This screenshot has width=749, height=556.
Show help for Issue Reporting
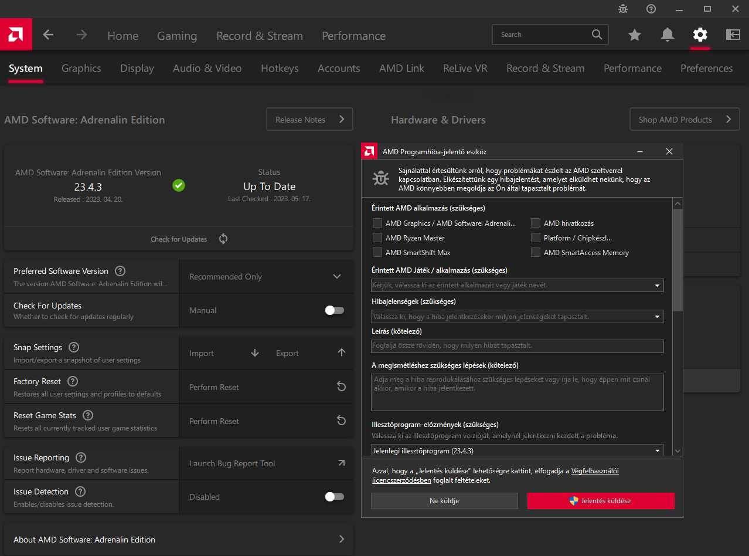pyautogui.click(x=81, y=457)
